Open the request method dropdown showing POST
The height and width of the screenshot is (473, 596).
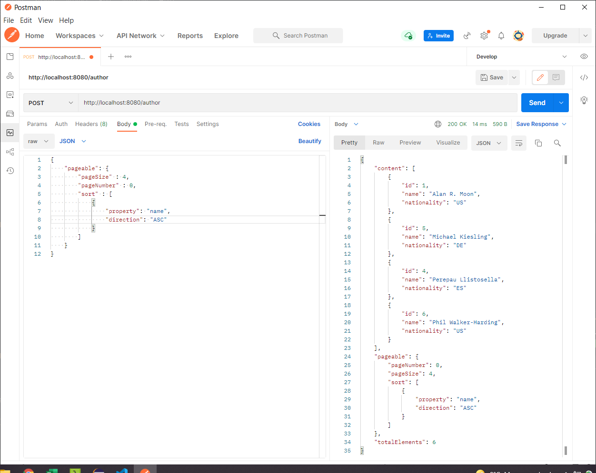(50, 102)
